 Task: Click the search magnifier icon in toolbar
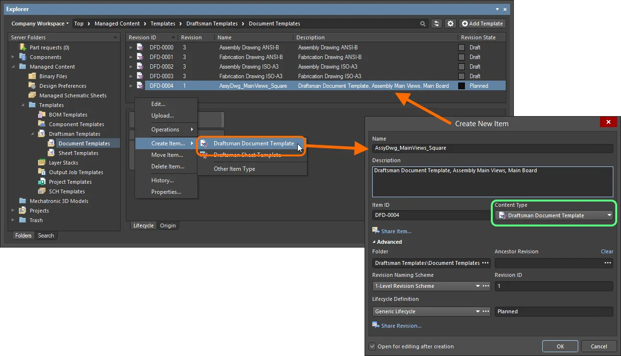click(x=423, y=23)
